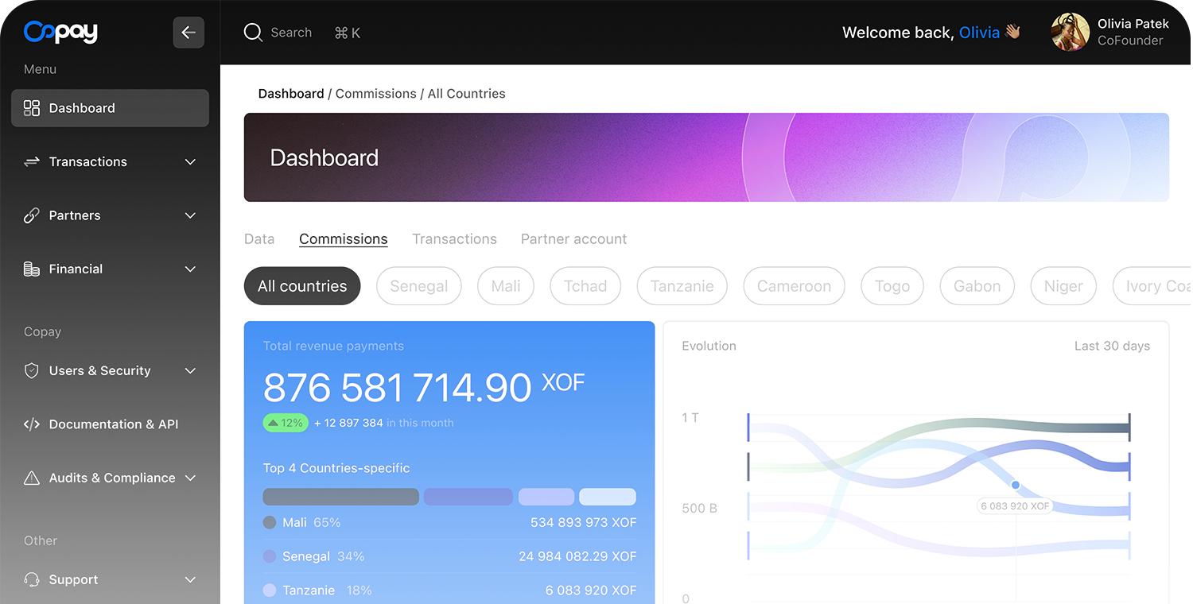Expand the Transactions menu chevron

point(190,162)
